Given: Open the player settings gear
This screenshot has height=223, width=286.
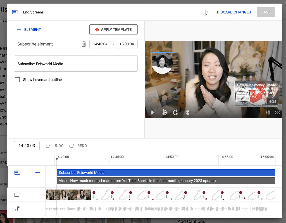Looking at the screenshot, I should tap(278, 112).
